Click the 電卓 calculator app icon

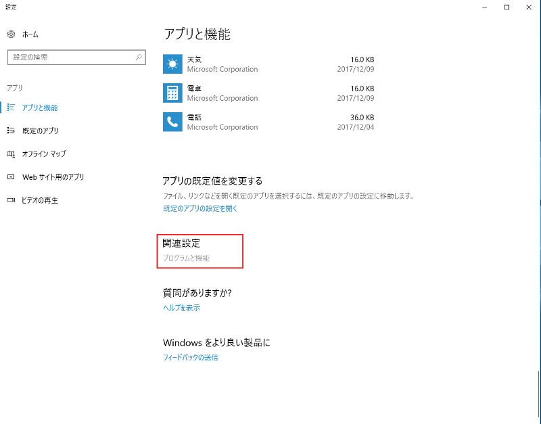pos(172,93)
